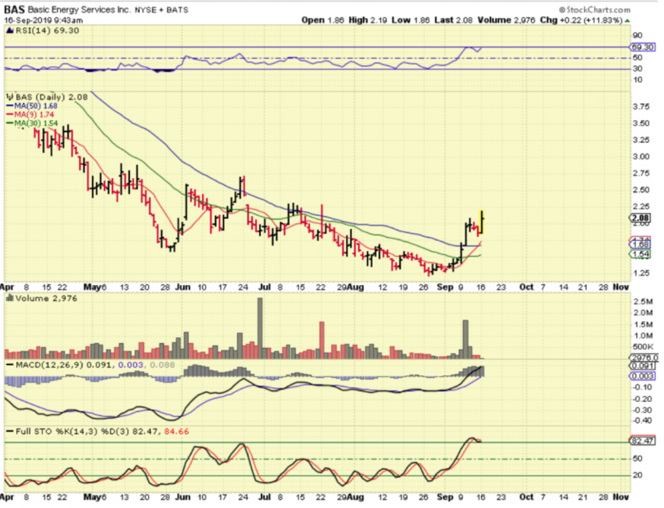Click the Oct label under the price panel
664x508 pixels.
tap(526, 287)
